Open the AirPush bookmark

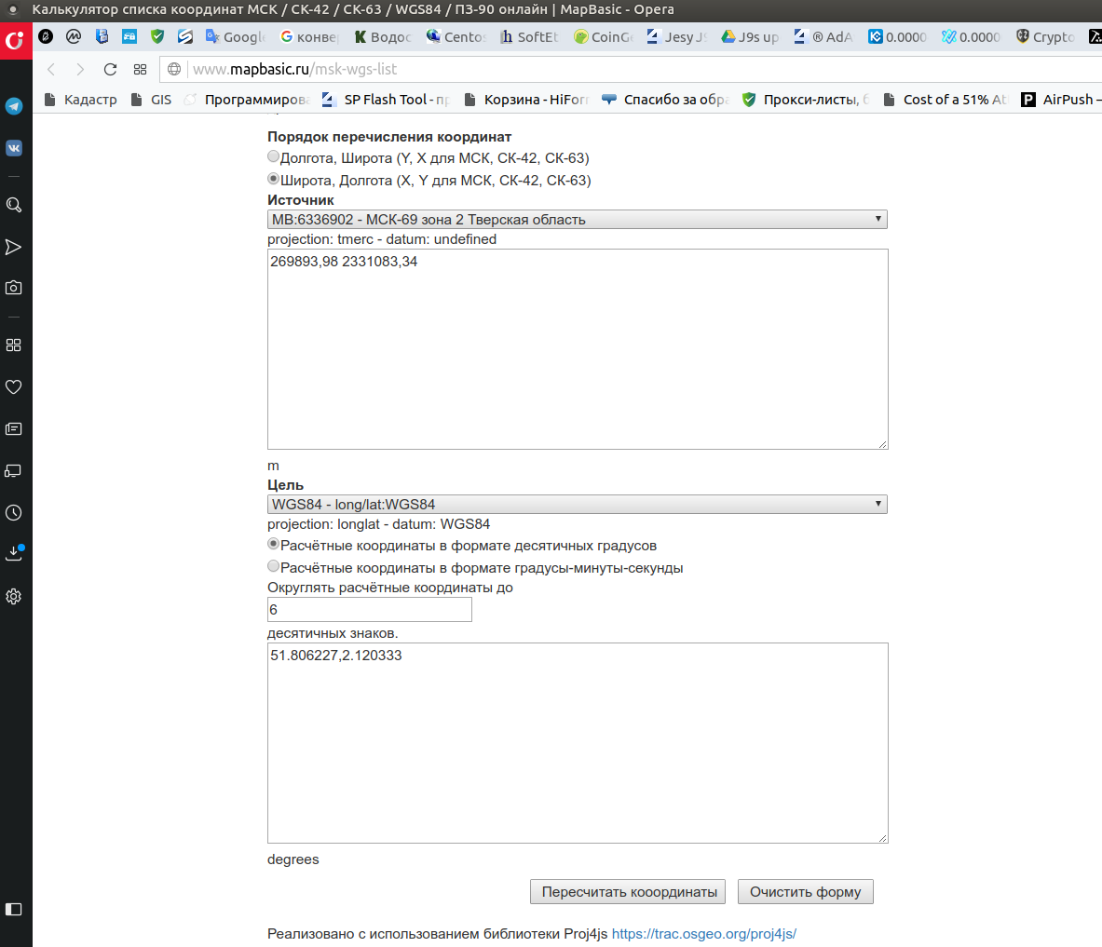tap(1061, 100)
